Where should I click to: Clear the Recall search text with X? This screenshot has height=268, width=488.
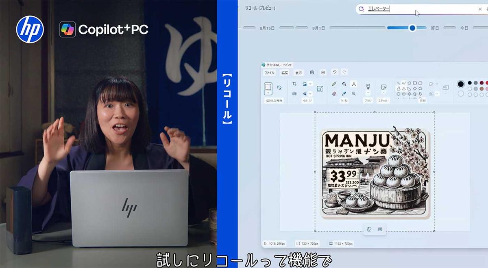[x=480, y=9]
